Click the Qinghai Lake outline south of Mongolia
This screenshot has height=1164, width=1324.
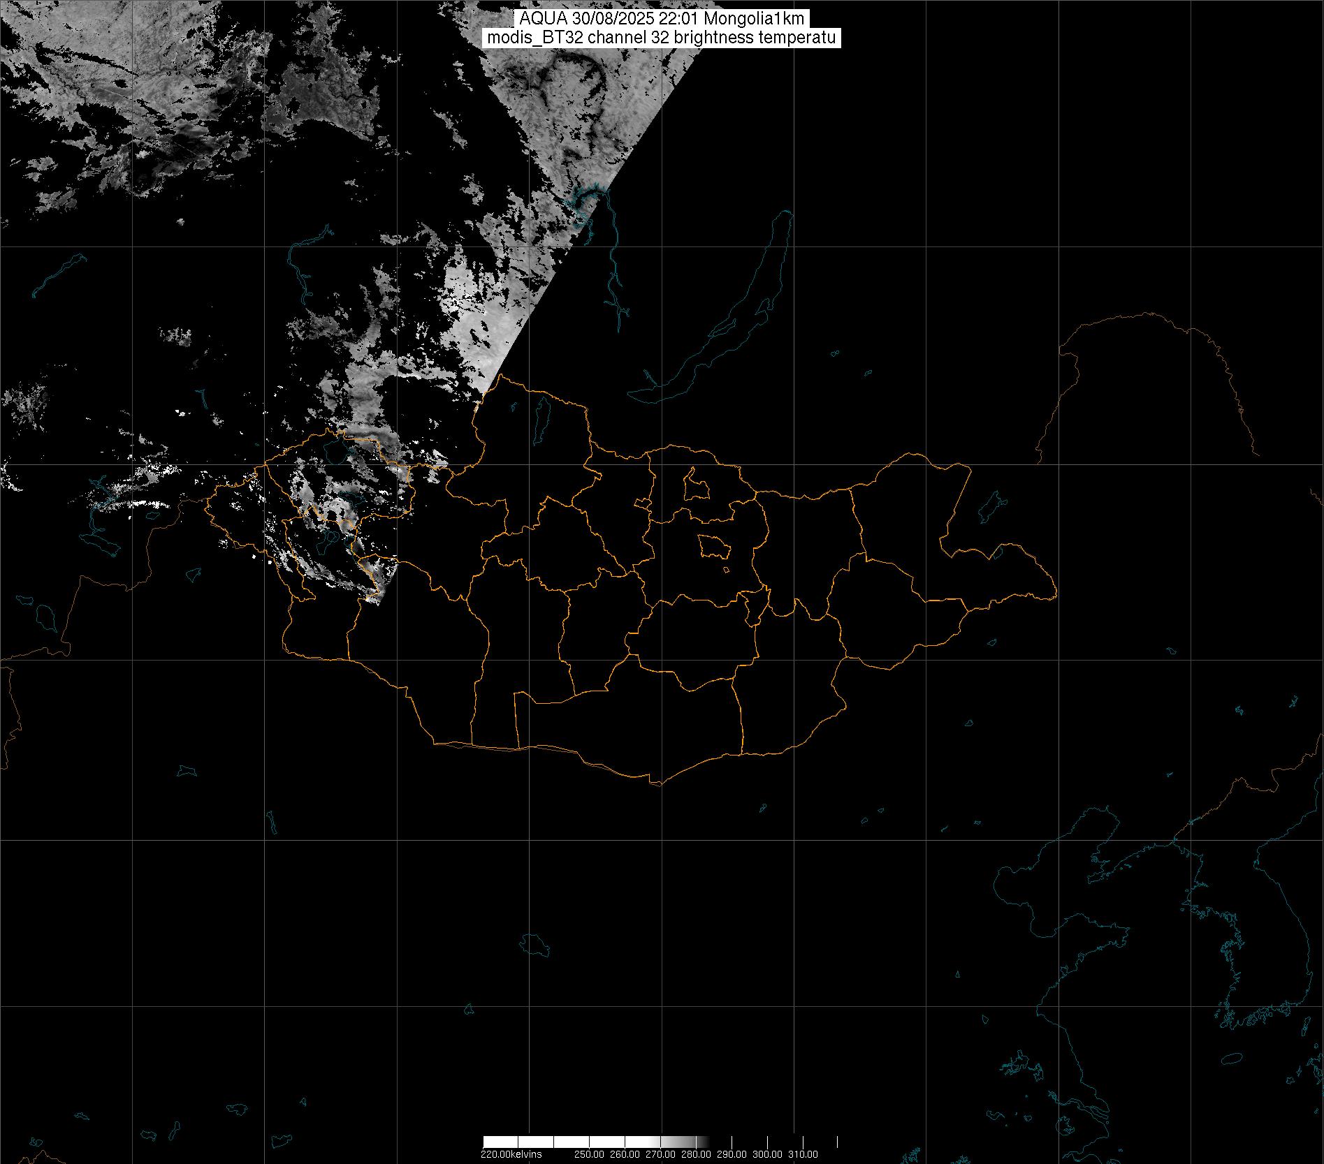(535, 945)
